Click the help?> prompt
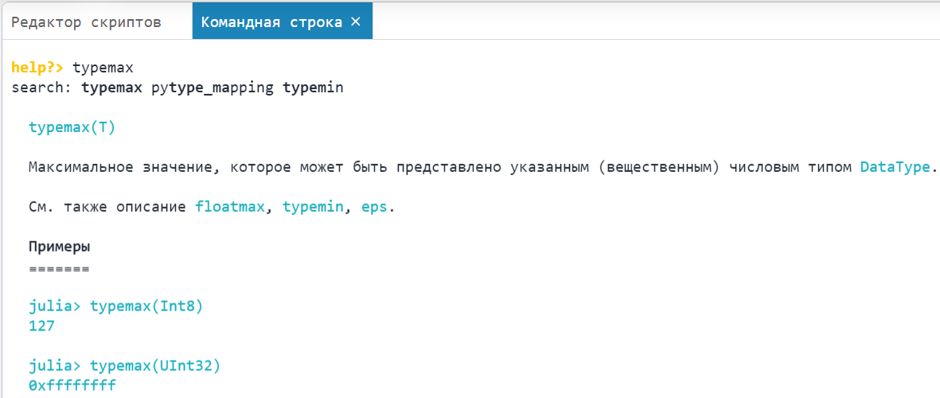This screenshot has height=398, width=940. pos(37,68)
